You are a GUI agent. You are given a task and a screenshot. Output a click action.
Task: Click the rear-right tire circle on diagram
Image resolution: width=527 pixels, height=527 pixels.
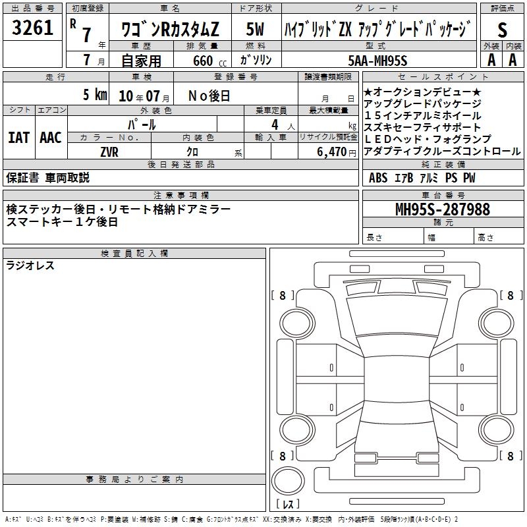point(497,430)
